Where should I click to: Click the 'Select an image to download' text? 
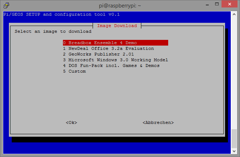[x=53, y=31]
